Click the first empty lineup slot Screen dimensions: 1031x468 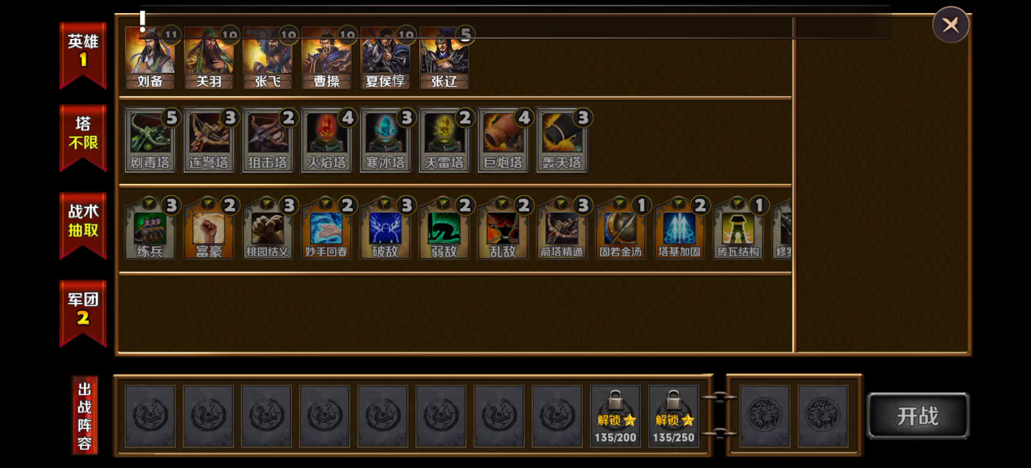(x=150, y=416)
